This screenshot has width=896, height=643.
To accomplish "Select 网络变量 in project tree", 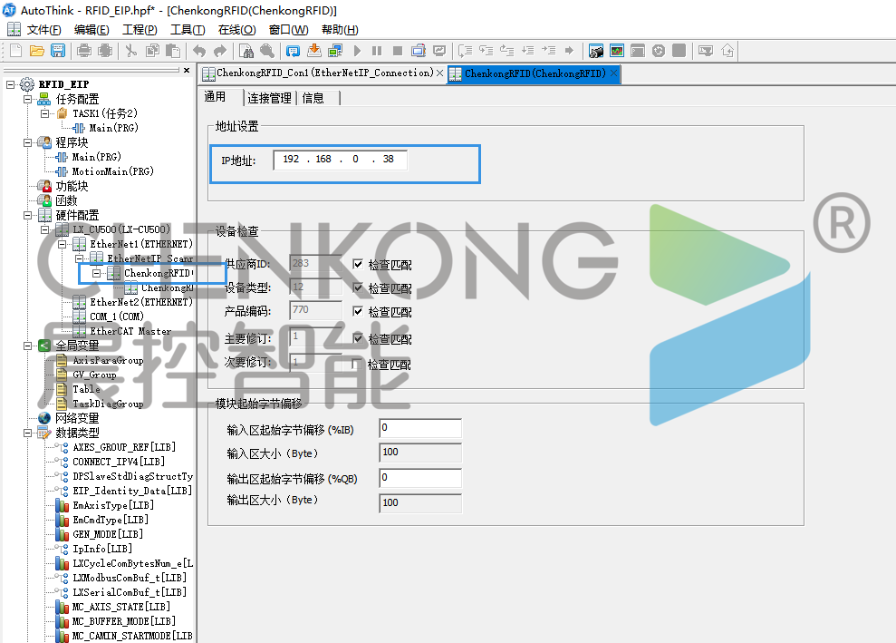I will pyautogui.click(x=77, y=418).
